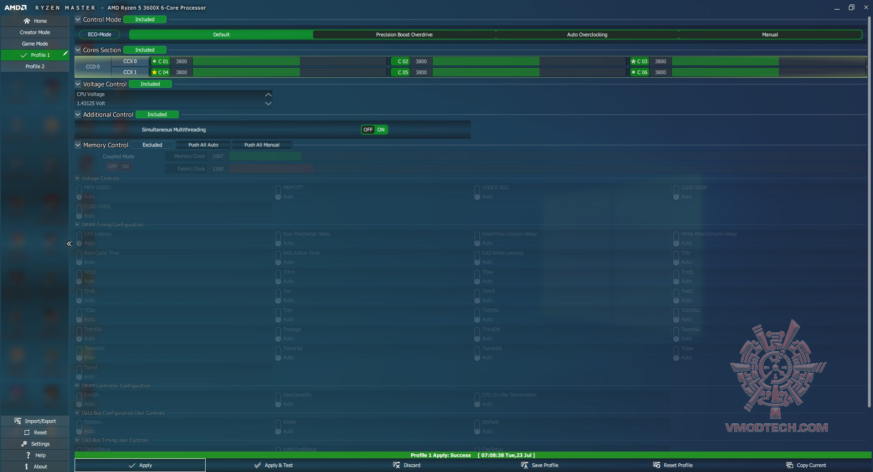Collapse the sidebar with the double-arrow icon

click(69, 244)
